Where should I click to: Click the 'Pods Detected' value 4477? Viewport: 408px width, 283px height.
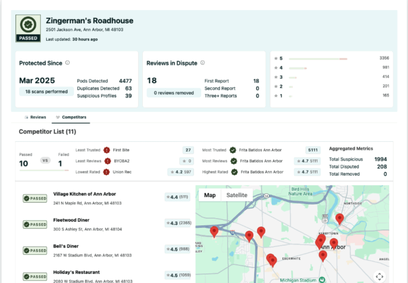(126, 81)
